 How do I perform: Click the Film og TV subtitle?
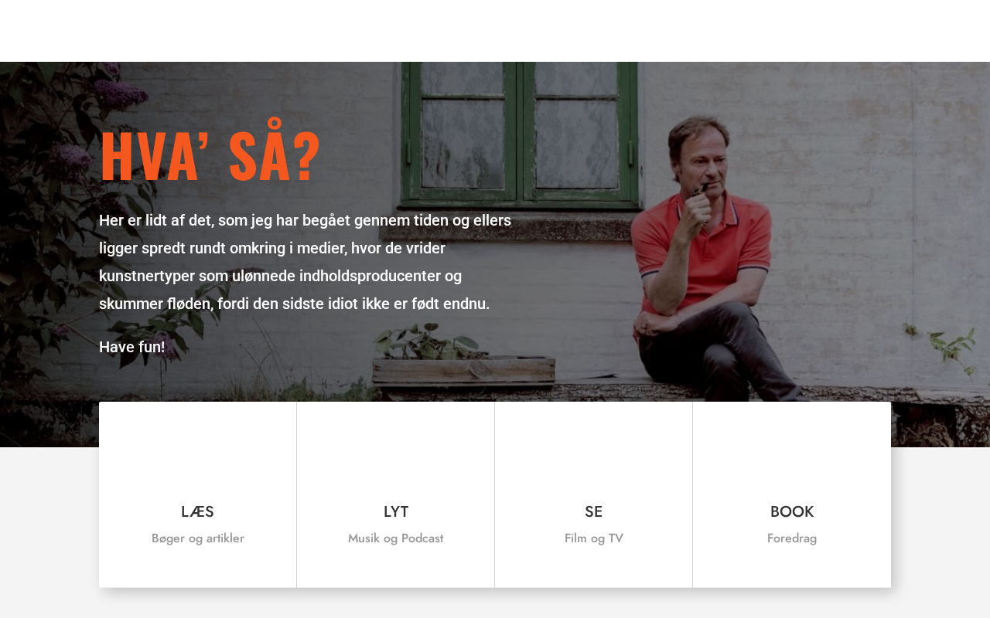pos(593,538)
